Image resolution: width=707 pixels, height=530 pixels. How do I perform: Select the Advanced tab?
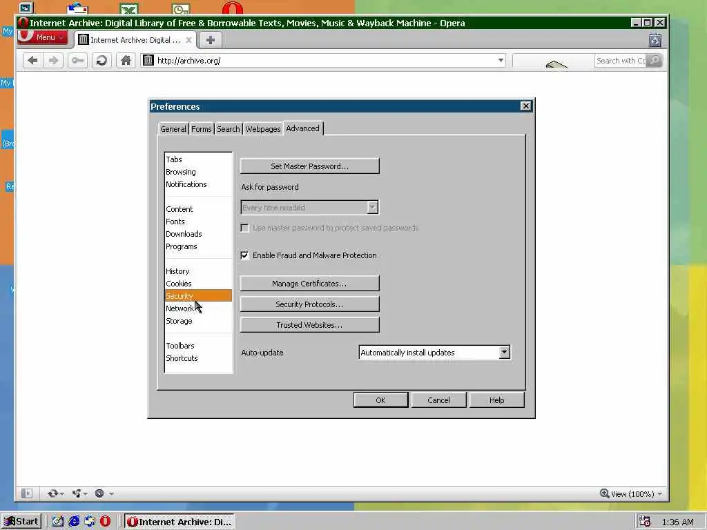coord(302,128)
